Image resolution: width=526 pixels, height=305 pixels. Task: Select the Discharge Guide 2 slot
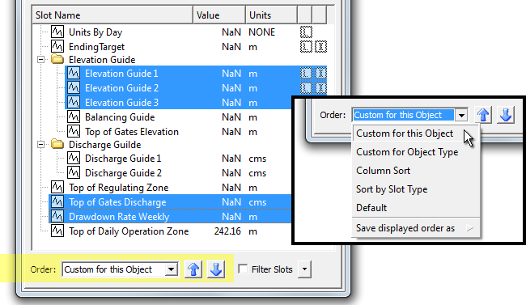click(123, 173)
